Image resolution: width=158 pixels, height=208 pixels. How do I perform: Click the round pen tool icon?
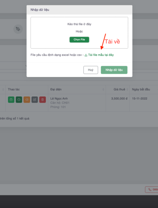[x=18, y=29]
